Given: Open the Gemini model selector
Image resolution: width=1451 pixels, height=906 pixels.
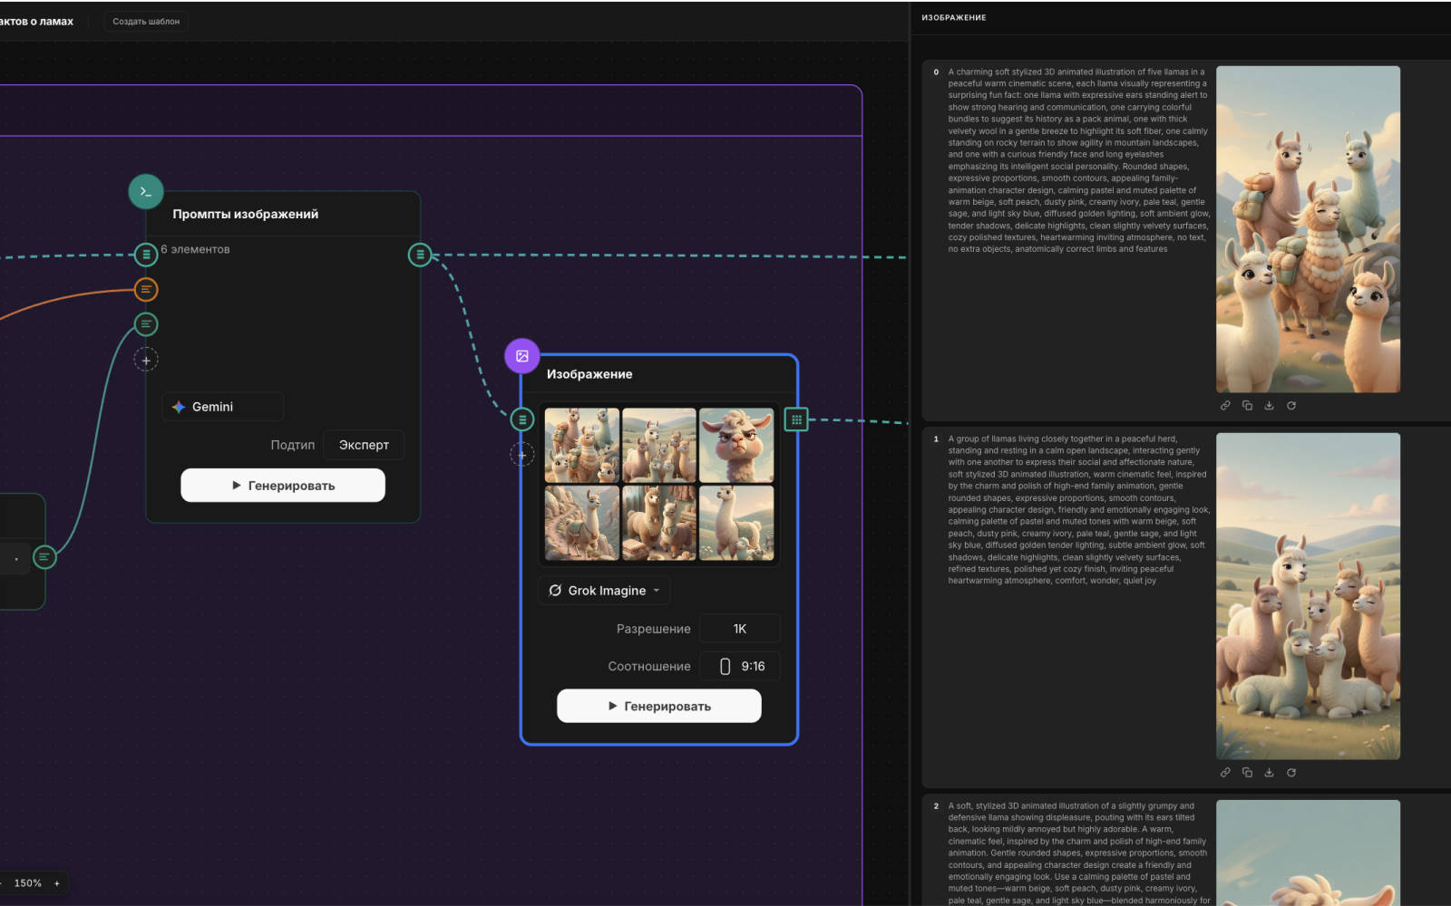Looking at the screenshot, I should pos(223,407).
